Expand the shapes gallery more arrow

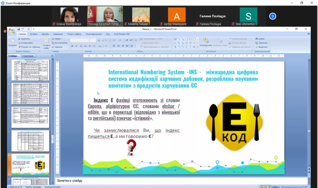198,47
